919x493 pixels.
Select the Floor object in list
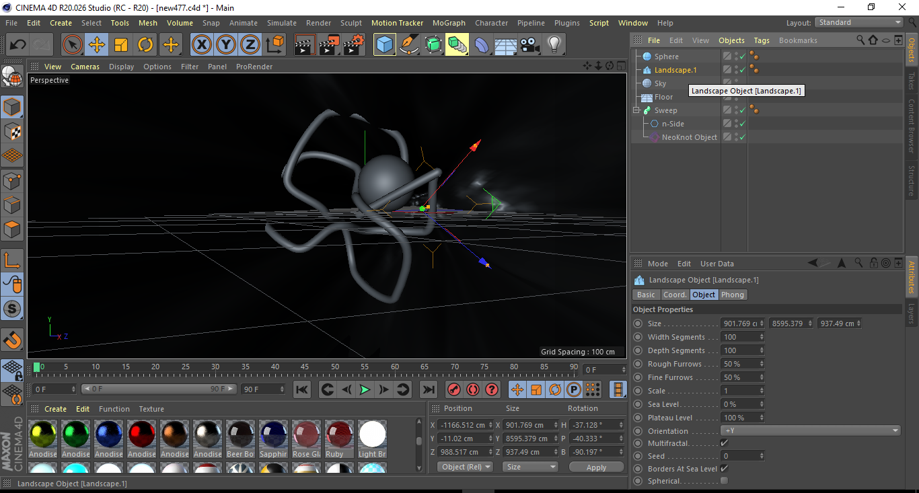click(x=663, y=97)
